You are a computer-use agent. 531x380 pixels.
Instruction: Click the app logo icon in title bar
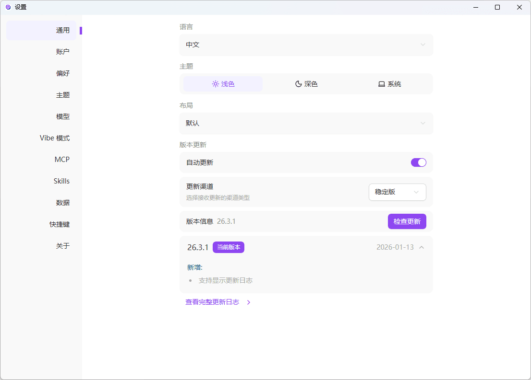8,7
